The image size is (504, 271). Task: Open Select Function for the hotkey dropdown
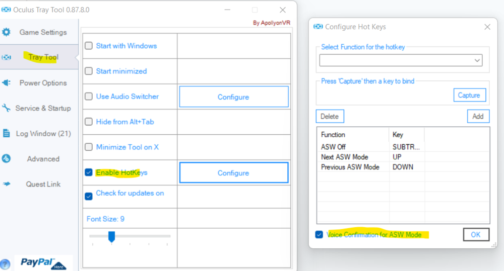[401, 60]
